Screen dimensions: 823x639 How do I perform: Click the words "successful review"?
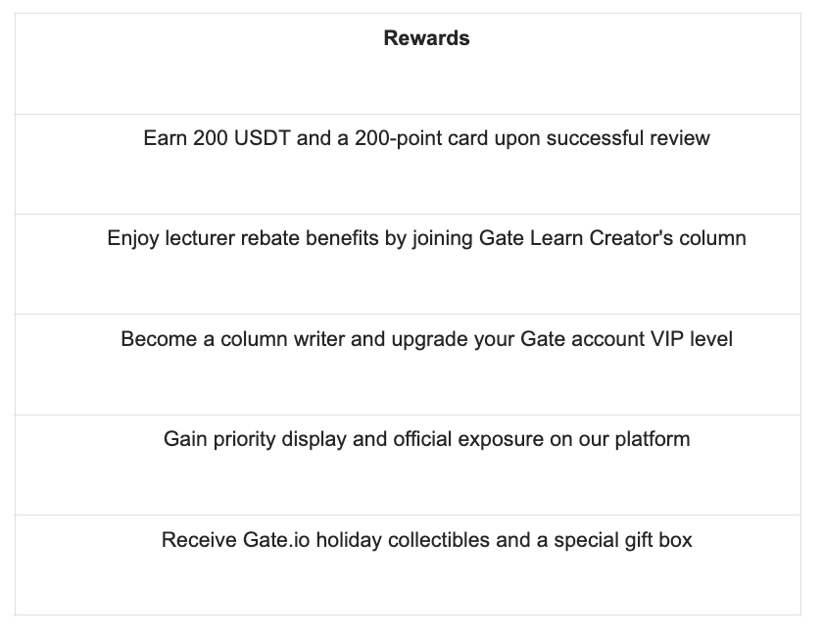(627, 138)
